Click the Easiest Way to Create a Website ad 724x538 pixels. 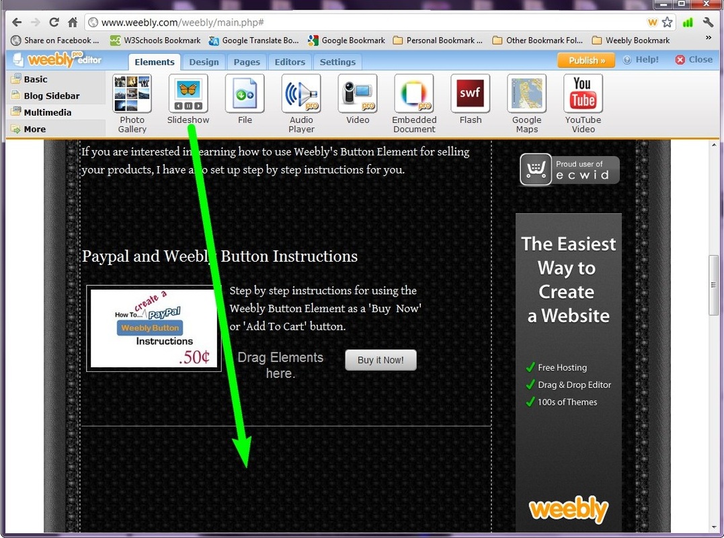click(x=569, y=372)
